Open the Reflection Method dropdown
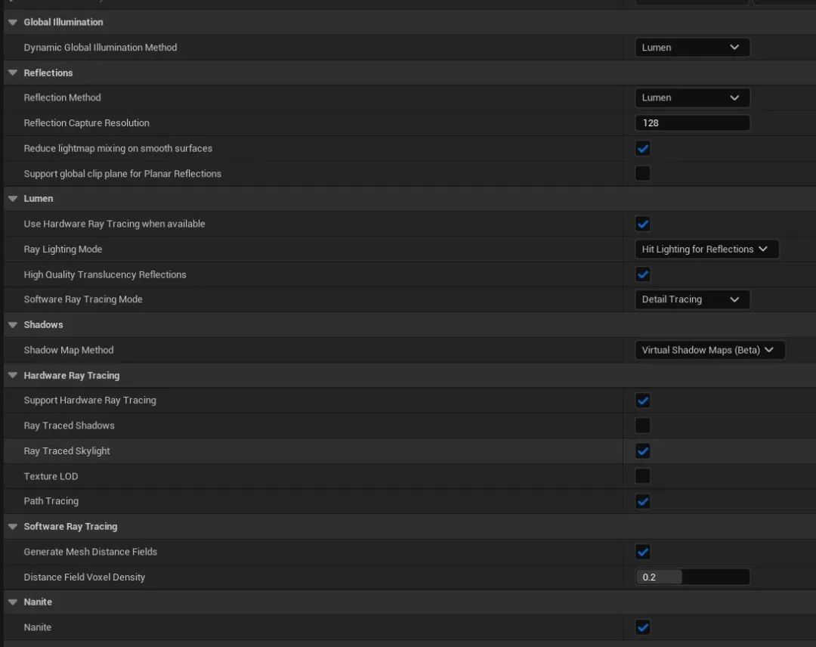The height and width of the screenshot is (647, 816). click(691, 98)
